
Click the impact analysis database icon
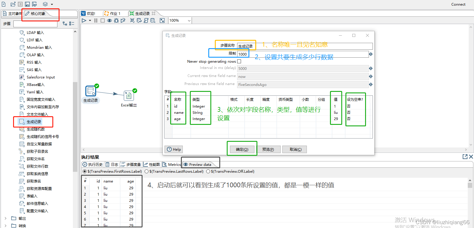click(139, 21)
